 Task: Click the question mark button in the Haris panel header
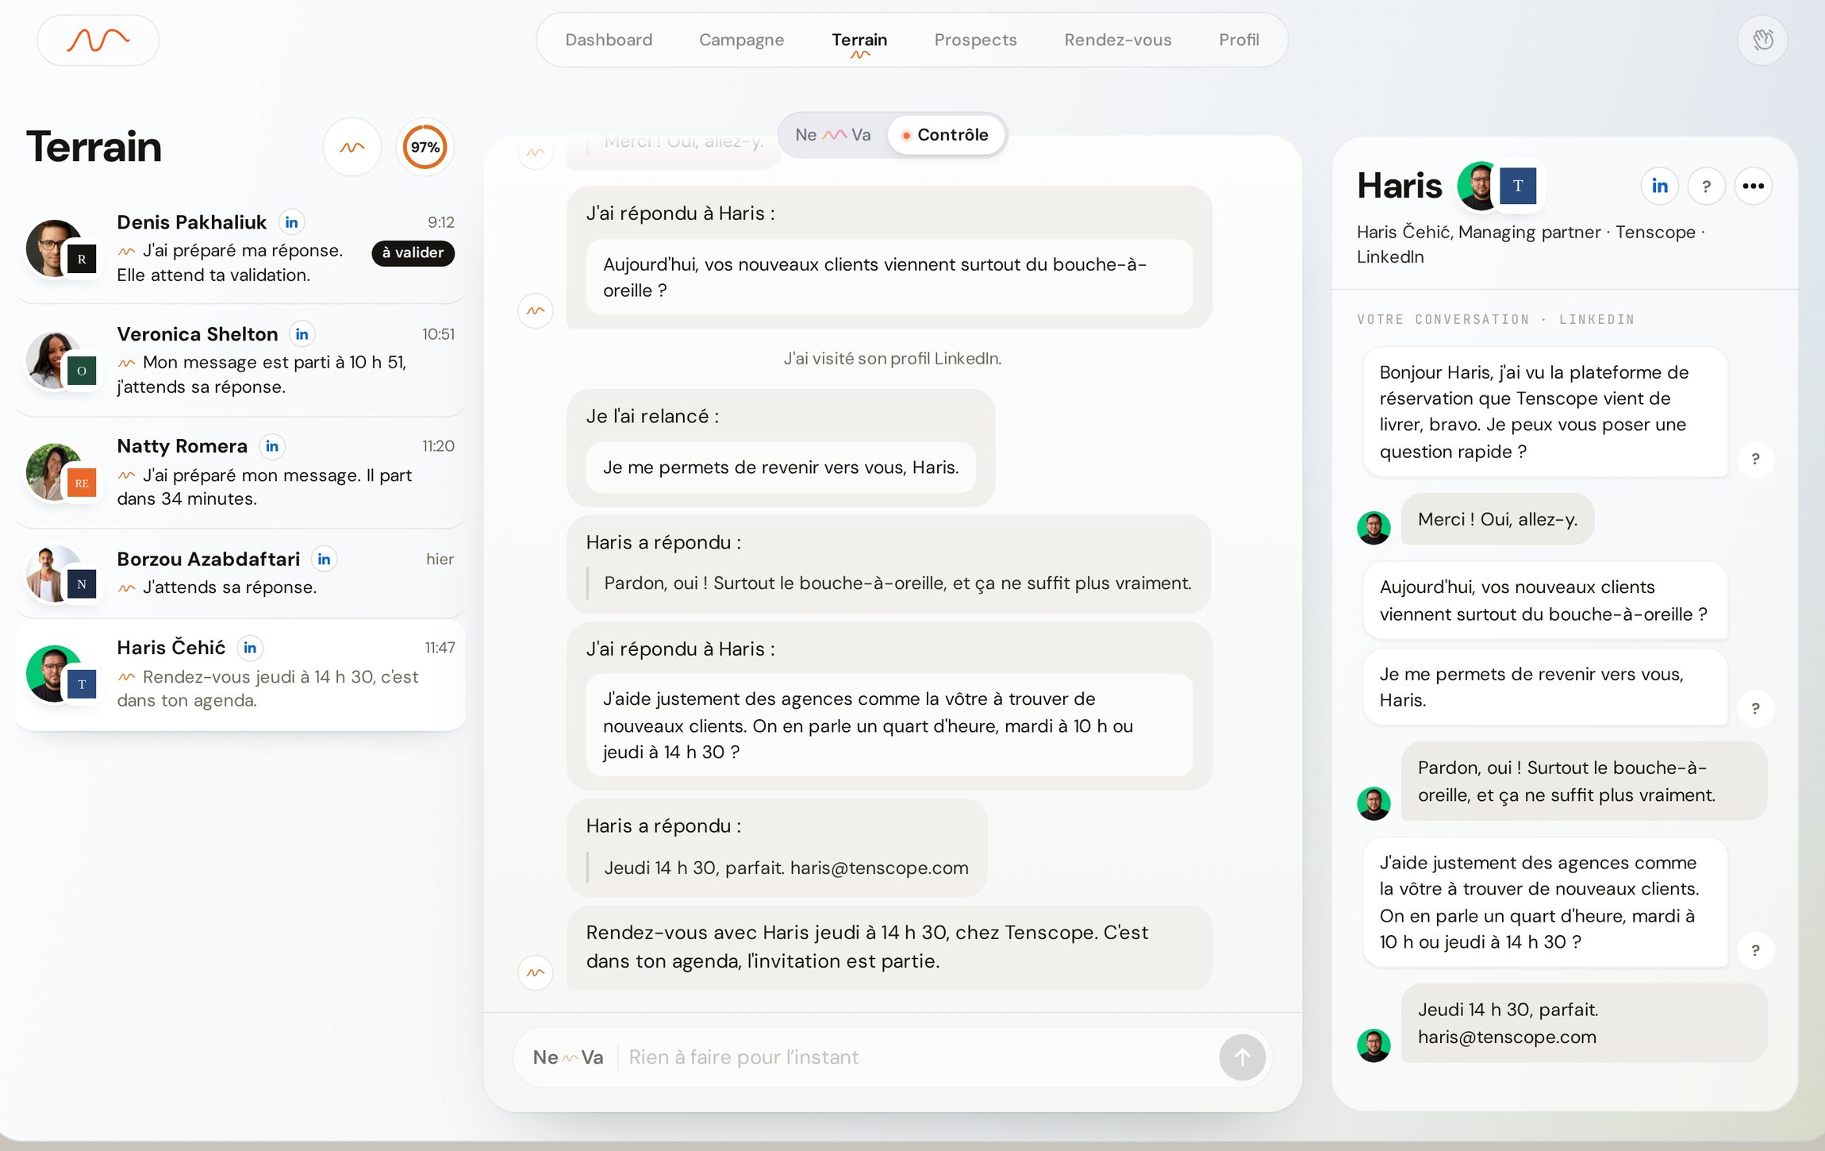click(1707, 186)
